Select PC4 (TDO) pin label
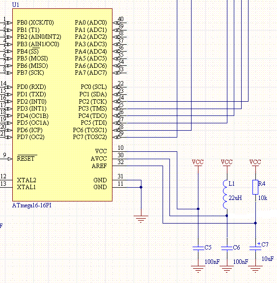 92,115
